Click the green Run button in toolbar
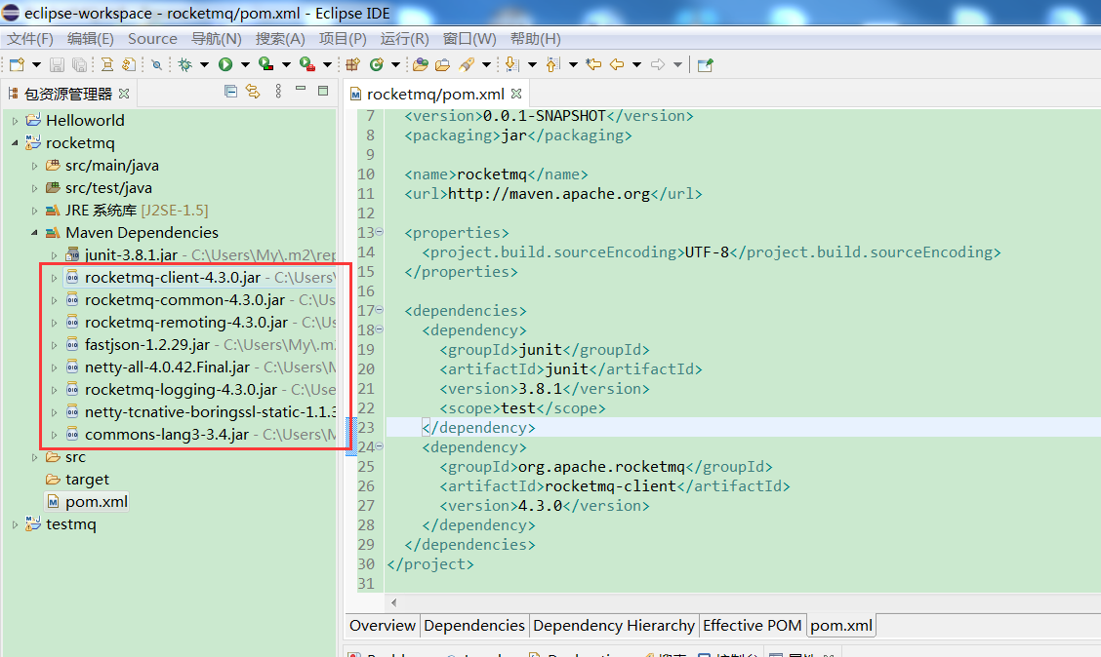 (225, 64)
